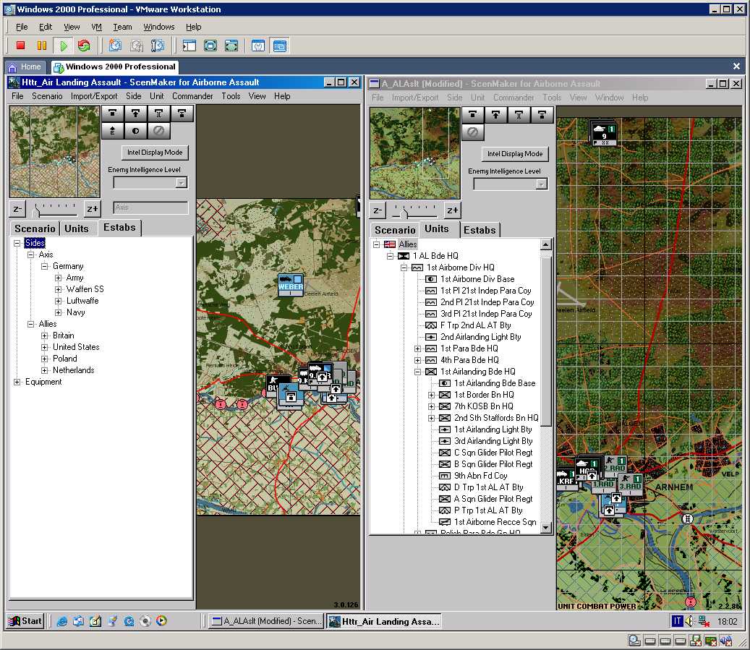The image size is (750, 650).
Task: Click Intel Display Mode button in A_ALAslt window
Action: (x=514, y=154)
